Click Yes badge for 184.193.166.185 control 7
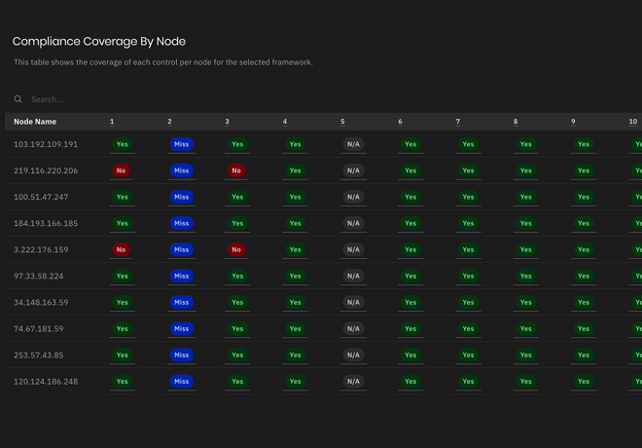Viewport: 642px width, 448px height. click(469, 223)
